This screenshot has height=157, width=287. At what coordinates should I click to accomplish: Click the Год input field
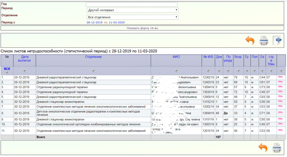(x=132, y=4)
